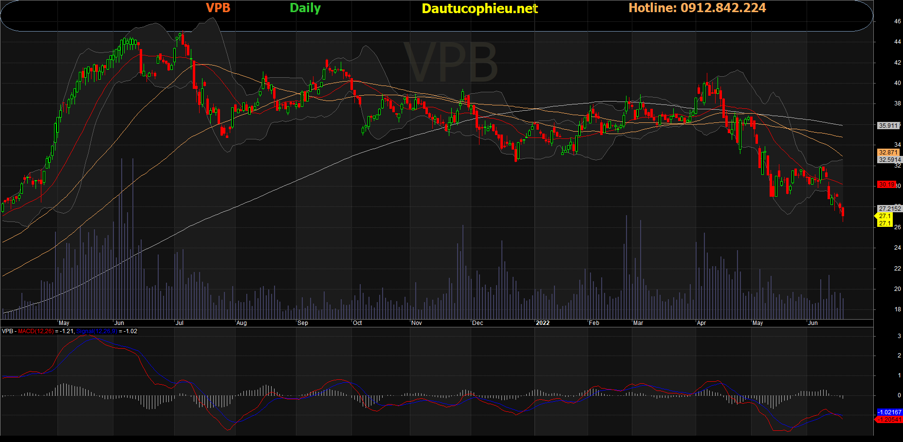Viewport: 903px width, 442px height.
Task: Select the blue -1.02167 signal value tag
Action: point(889,412)
